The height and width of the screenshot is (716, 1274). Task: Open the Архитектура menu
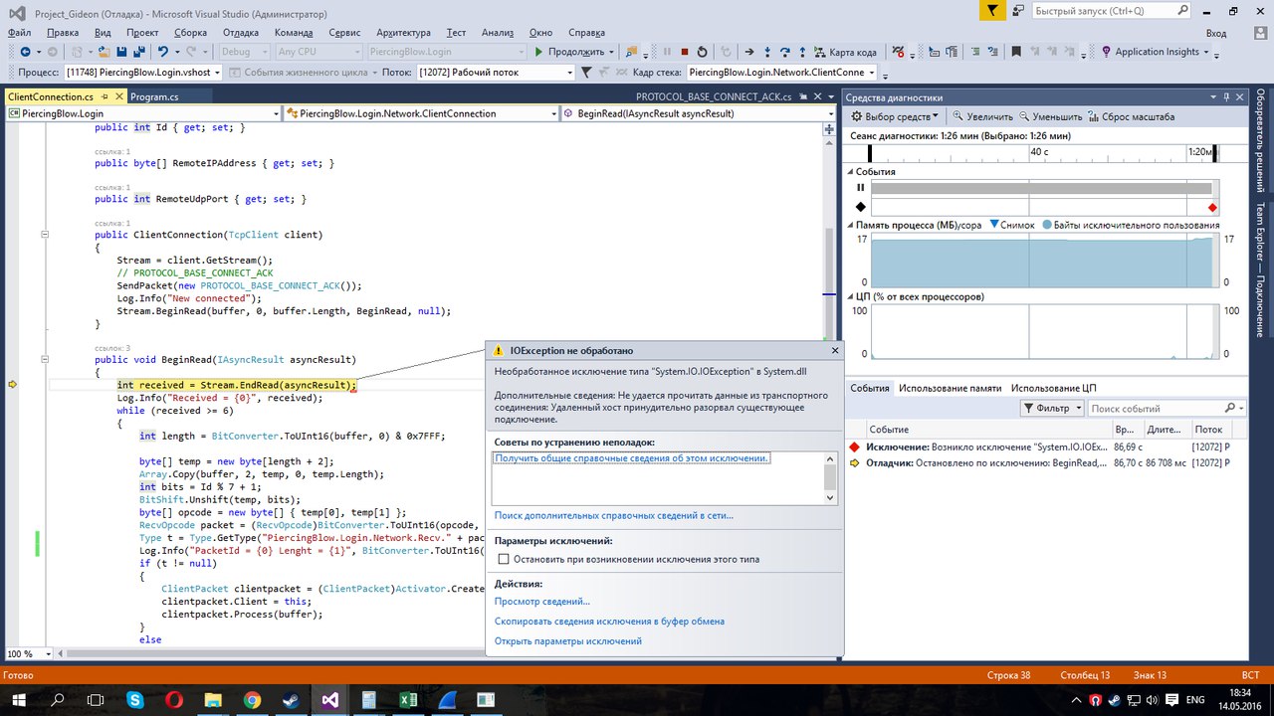coord(405,32)
